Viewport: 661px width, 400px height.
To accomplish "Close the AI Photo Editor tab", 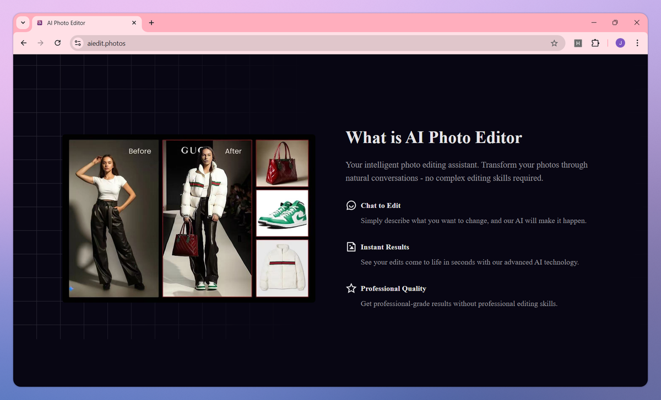I will tap(134, 23).
